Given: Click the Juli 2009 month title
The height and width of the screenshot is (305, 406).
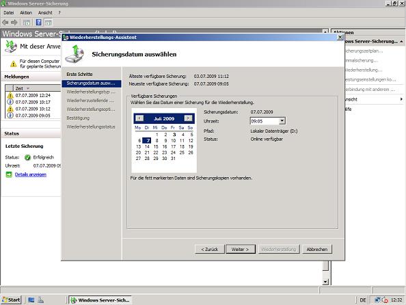Looking at the screenshot, I should click(x=164, y=118).
